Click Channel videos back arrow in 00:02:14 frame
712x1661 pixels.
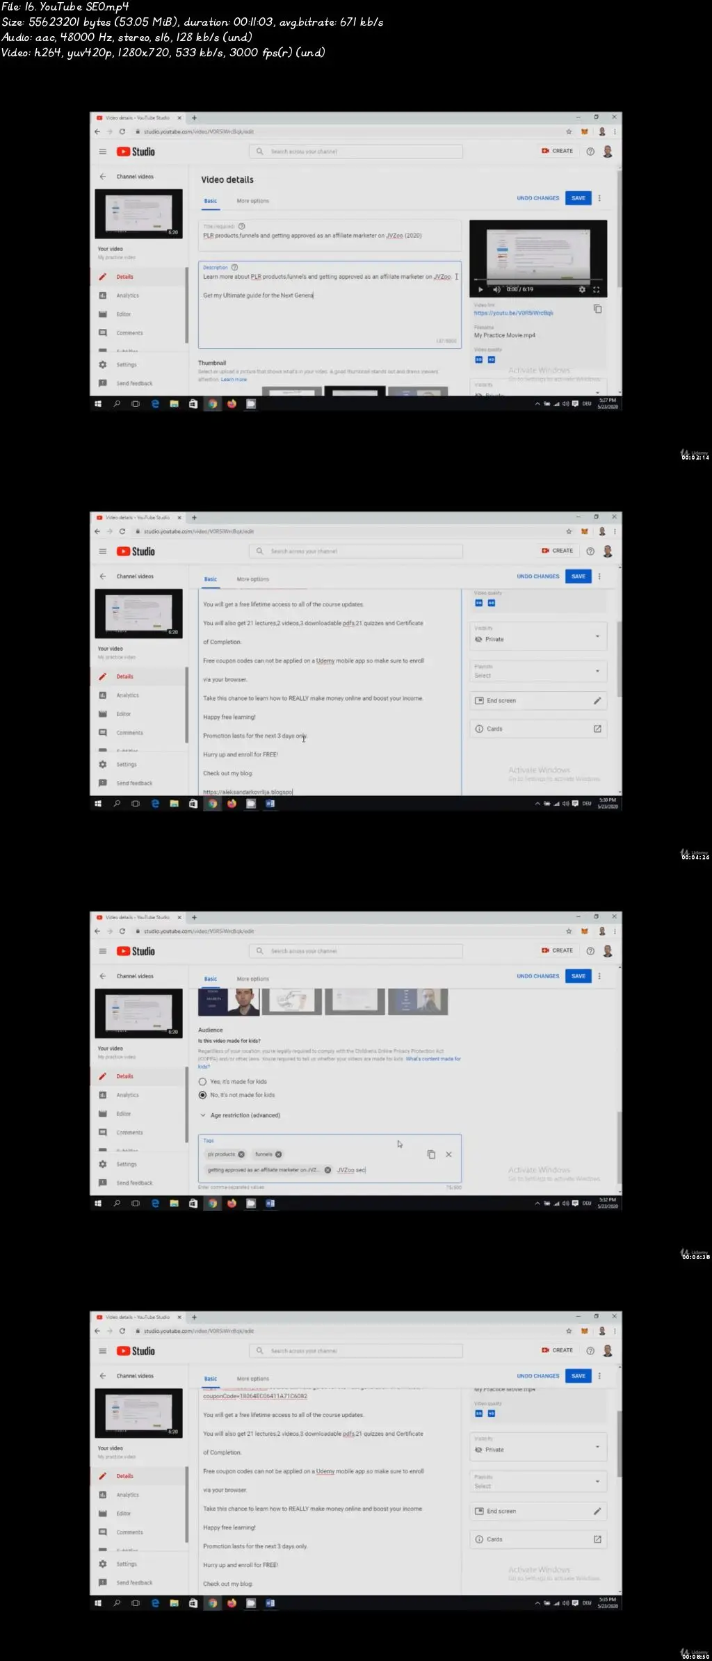click(102, 177)
